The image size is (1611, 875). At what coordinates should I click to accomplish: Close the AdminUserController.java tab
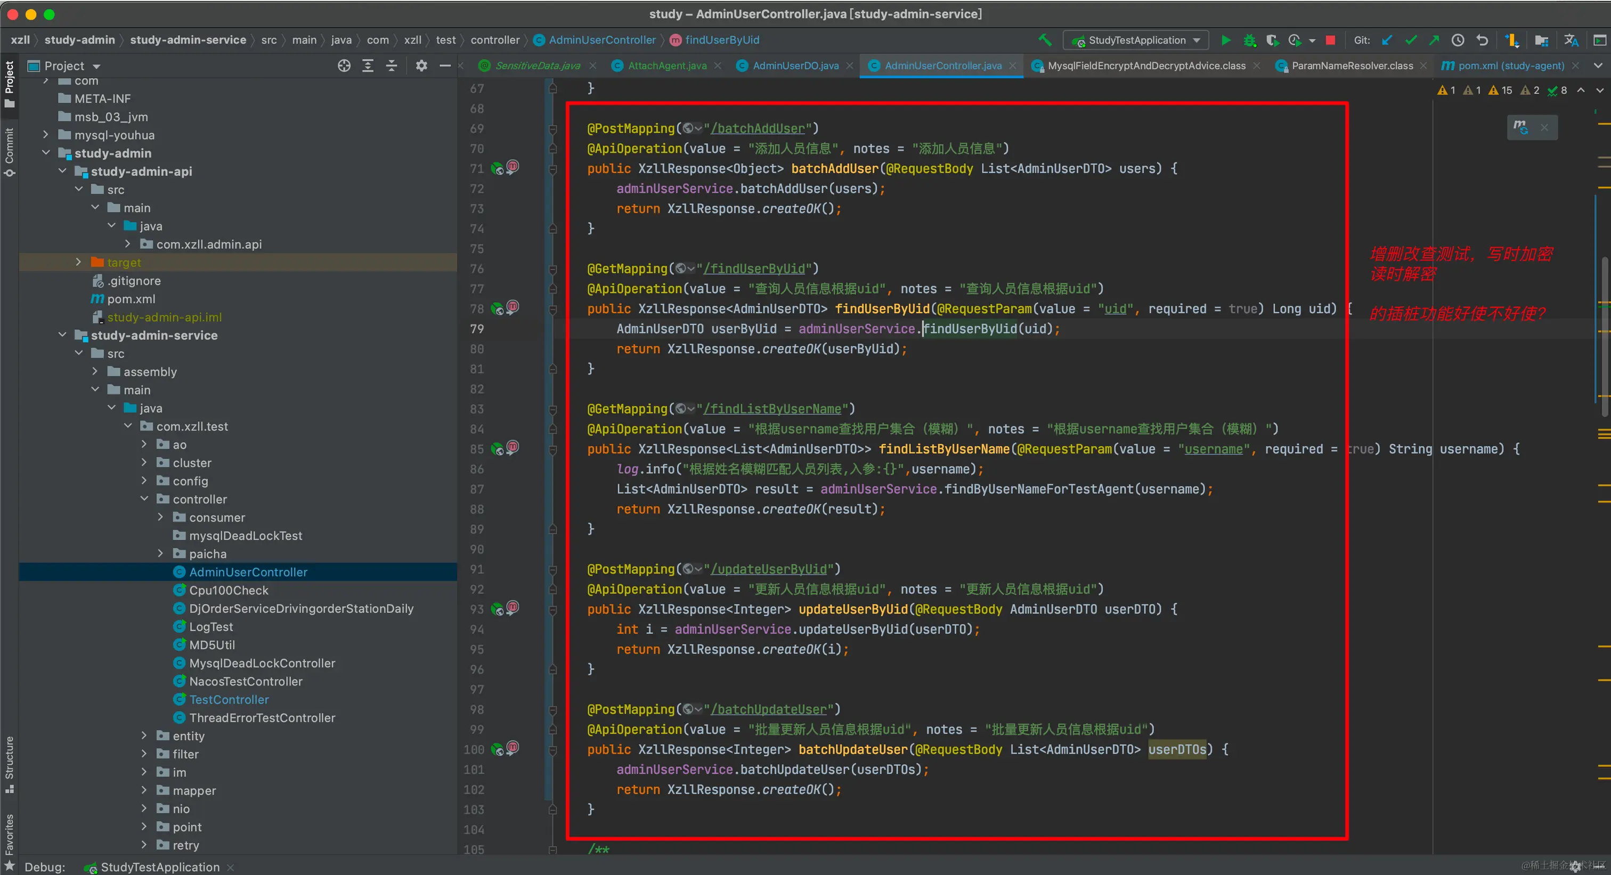pos(1012,66)
